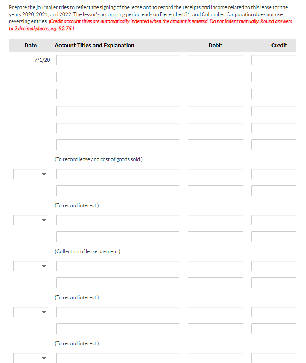Open the date selector above collection of lease payment

pyautogui.click(x=30, y=219)
